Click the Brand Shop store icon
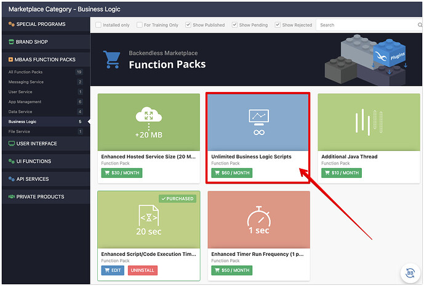The width and height of the screenshot is (424, 286). point(11,42)
